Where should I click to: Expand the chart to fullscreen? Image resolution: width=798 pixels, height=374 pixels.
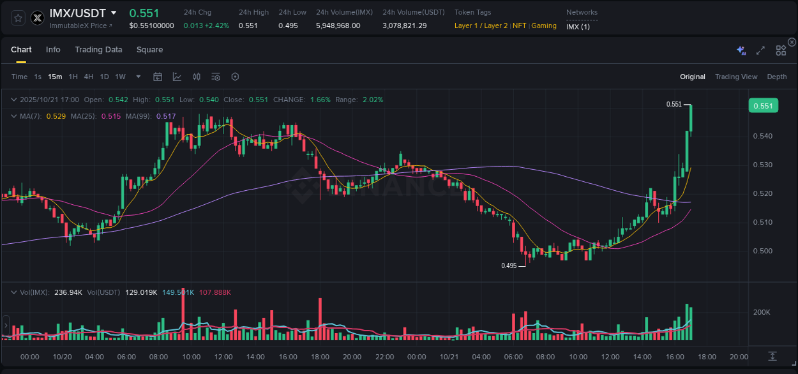[760, 50]
